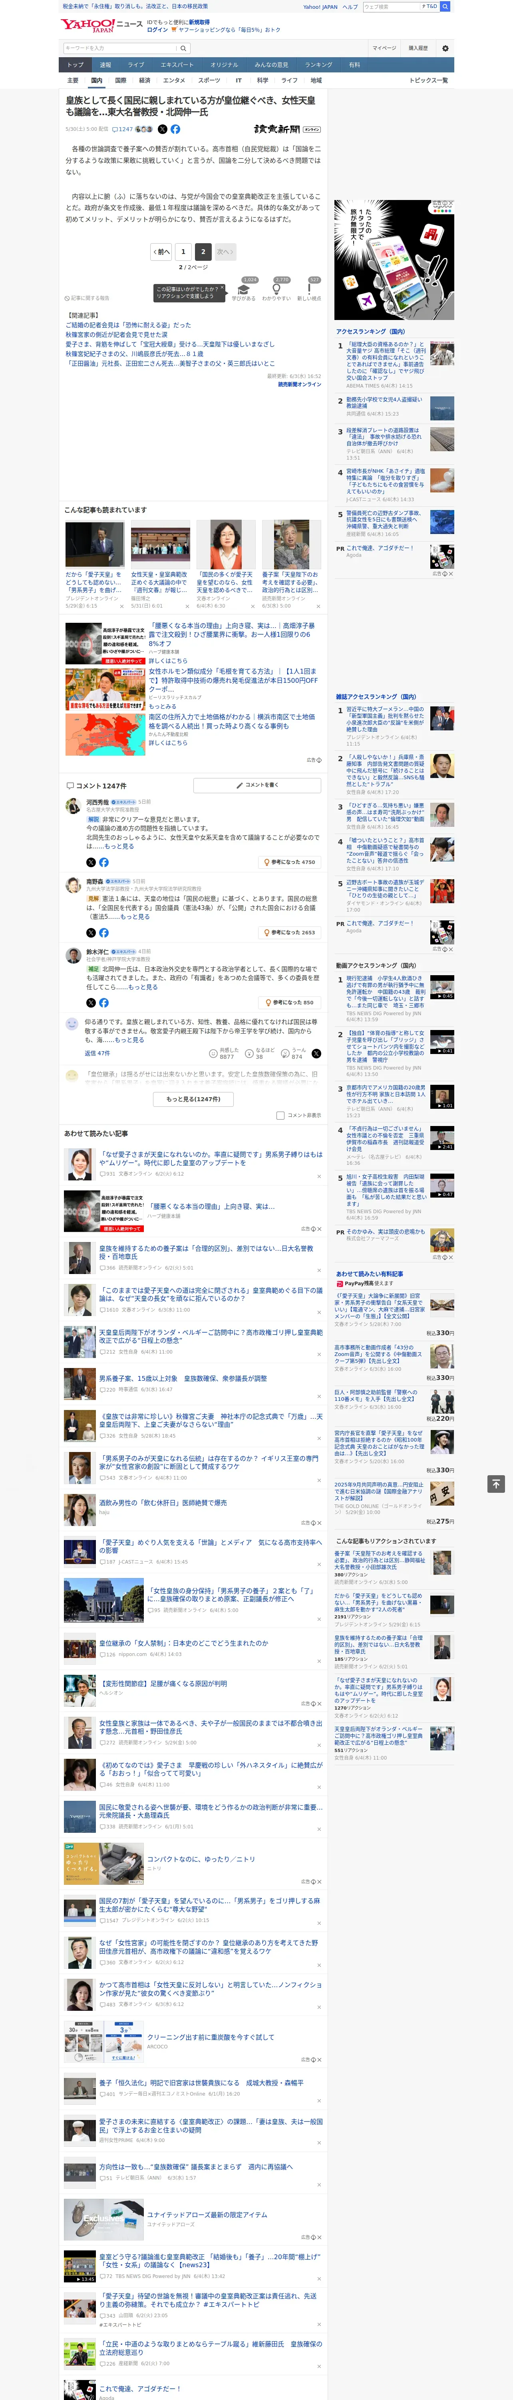Select the エキスパート tab

pyautogui.click(x=177, y=65)
